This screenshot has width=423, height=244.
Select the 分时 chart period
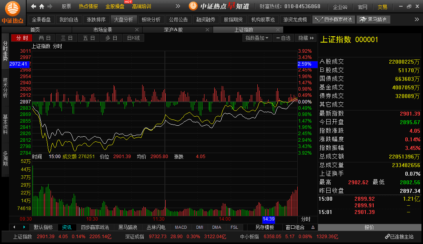22,38
